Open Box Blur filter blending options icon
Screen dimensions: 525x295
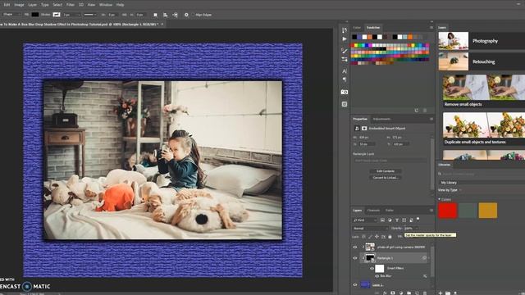point(425,276)
